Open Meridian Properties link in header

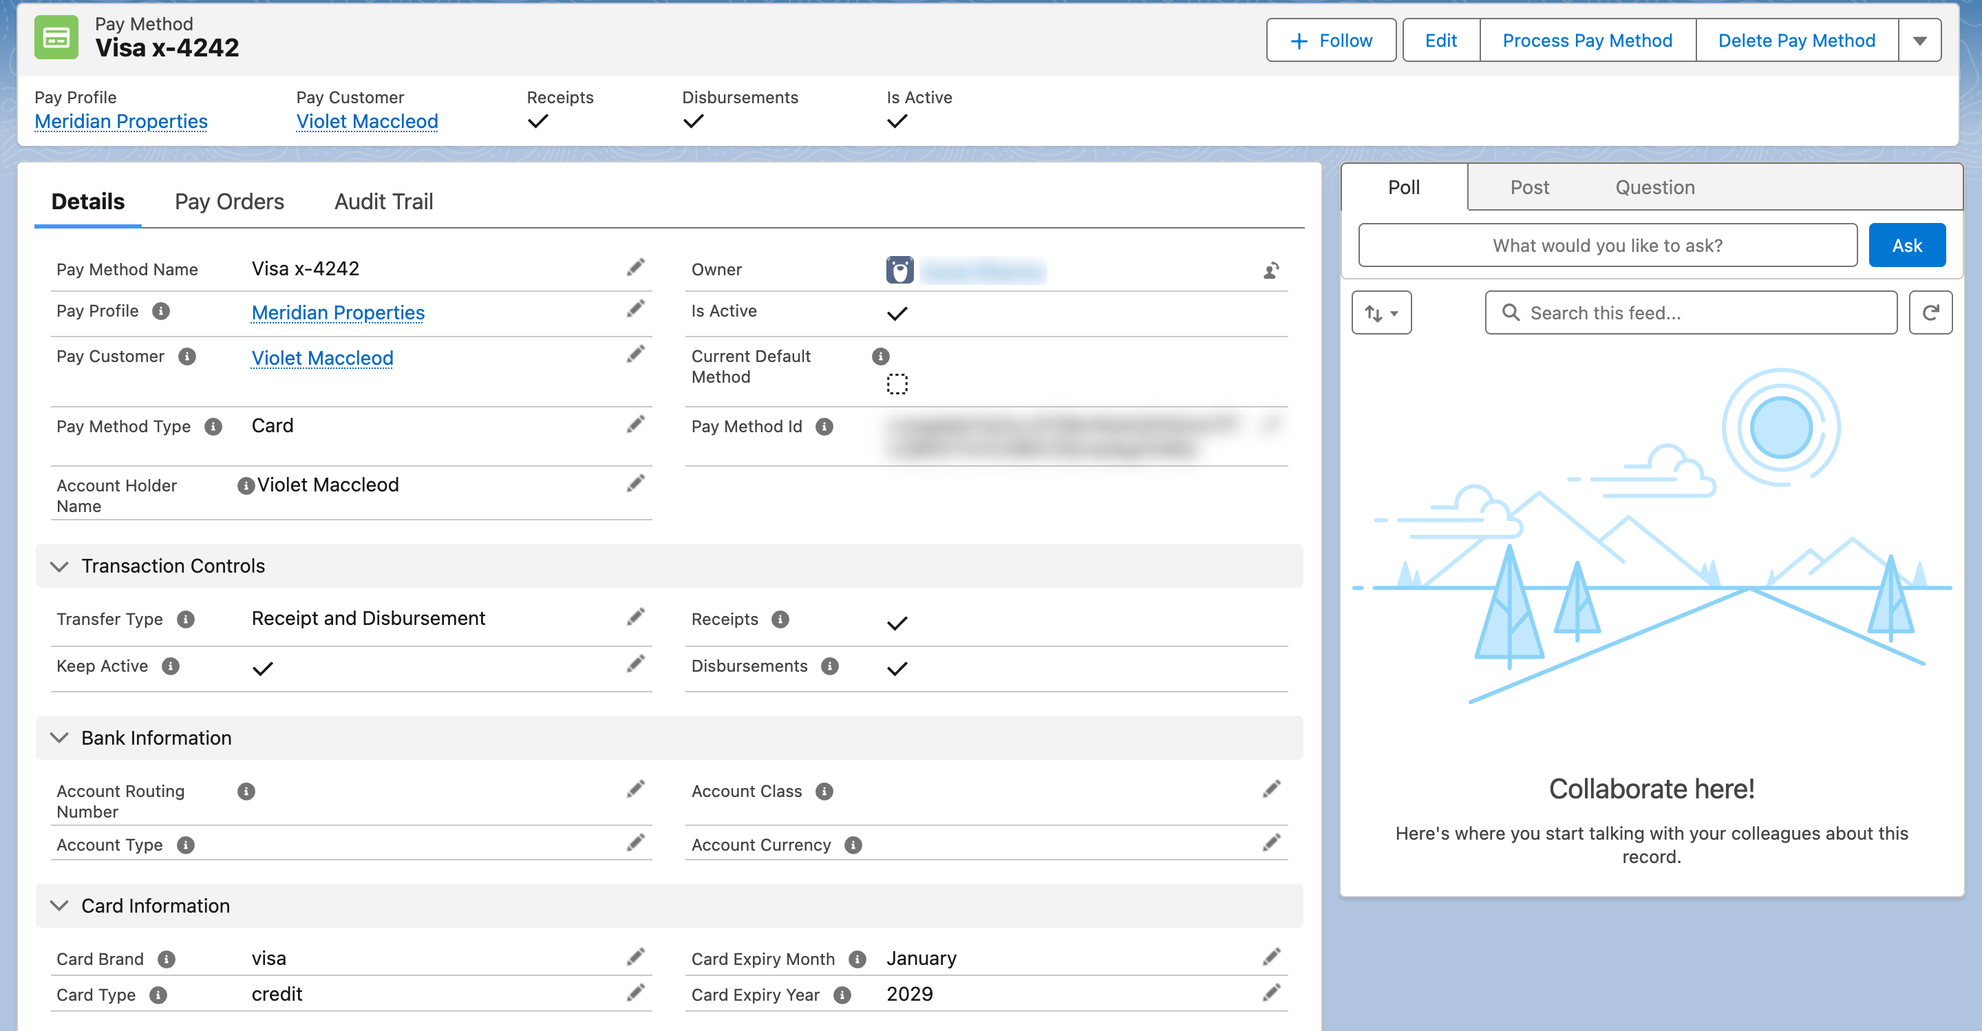point(121,121)
